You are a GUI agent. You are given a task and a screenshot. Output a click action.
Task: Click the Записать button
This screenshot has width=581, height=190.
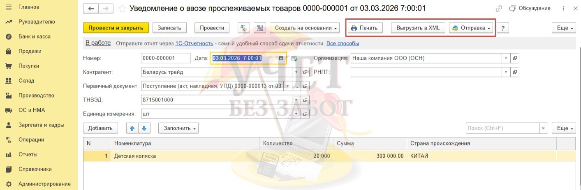169,28
